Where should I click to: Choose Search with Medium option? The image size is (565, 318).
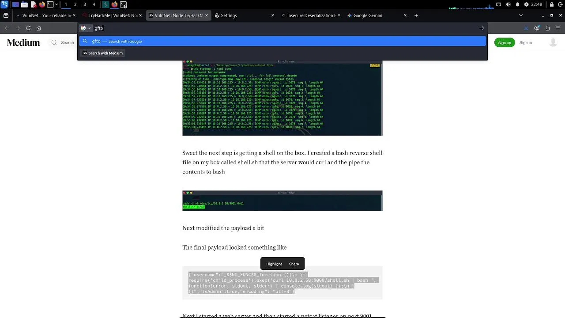coord(103,53)
